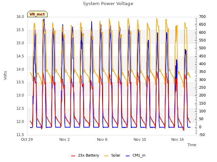Screen dimensions: 217x162
Task: Click the 500 right axis value
Action: tap(202, 48)
